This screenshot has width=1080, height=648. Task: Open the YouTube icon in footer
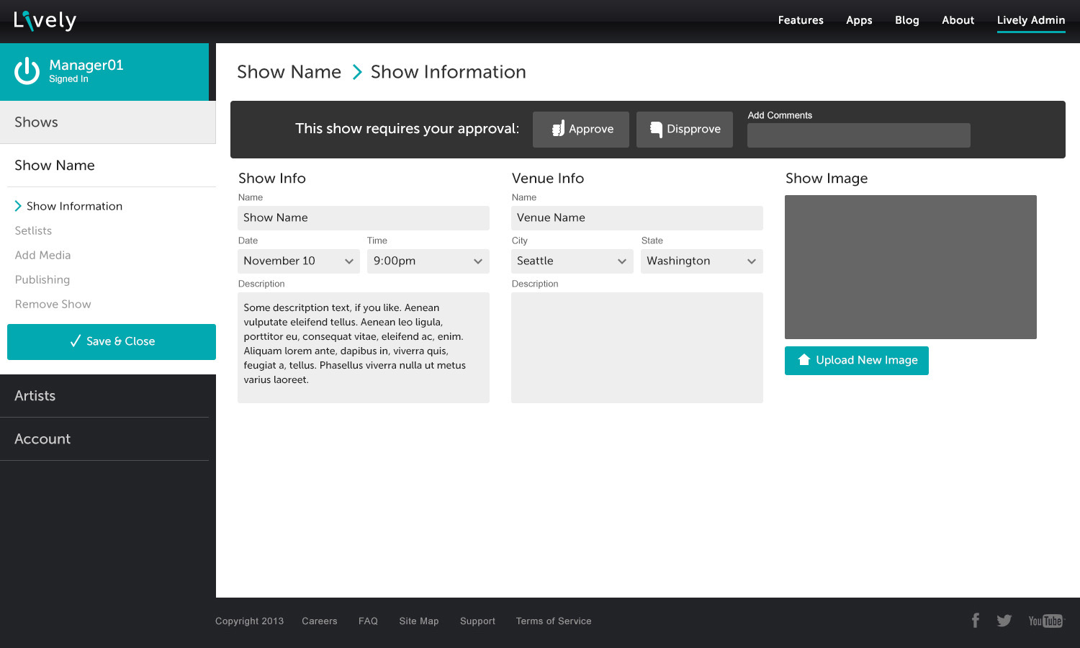click(1045, 621)
